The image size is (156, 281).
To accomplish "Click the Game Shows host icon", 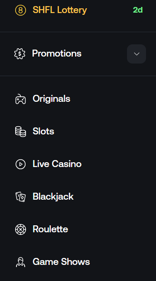I will pos(20,262).
